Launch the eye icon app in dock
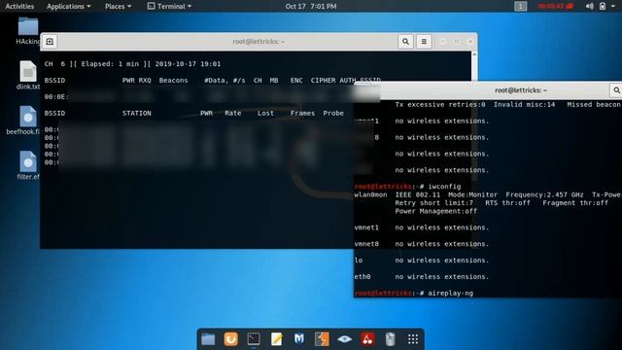 pos(344,339)
